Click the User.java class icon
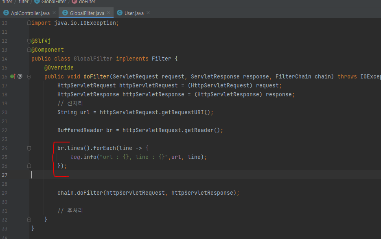Screen dimensions: 381x239 pos(120,13)
